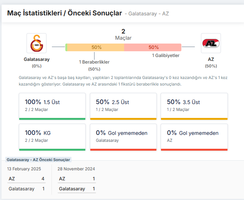Screen dimensions: 244x200
Task: Click Galatasaray row in 13 February match
Action: tap(27, 189)
